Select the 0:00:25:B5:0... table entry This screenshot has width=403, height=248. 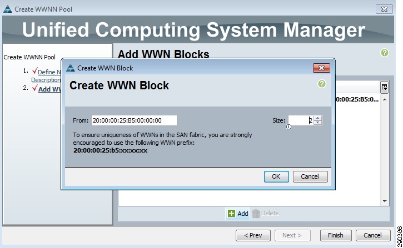pyautogui.click(x=357, y=99)
